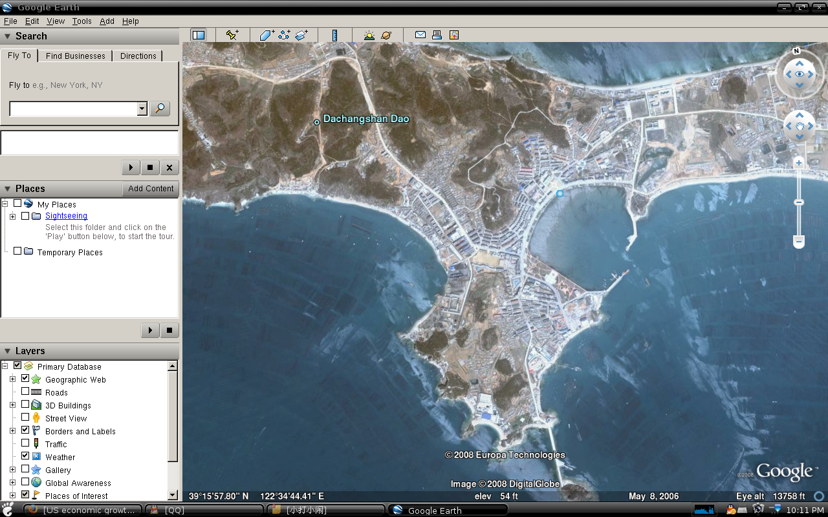Toggle Sightseeing folder checkbox
The image size is (828, 517).
tap(25, 216)
